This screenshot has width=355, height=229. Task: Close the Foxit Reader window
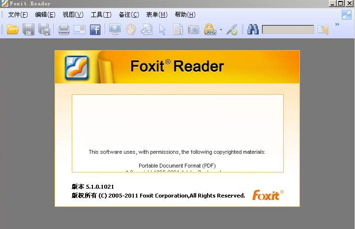point(349,3)
